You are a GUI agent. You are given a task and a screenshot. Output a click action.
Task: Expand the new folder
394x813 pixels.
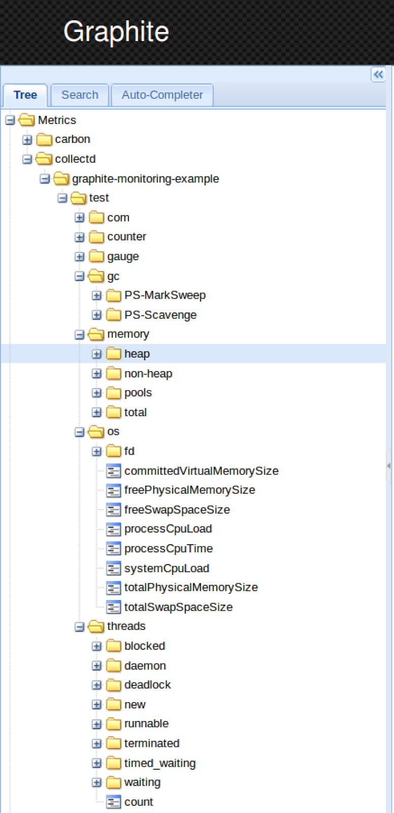[x=97, y=705]
